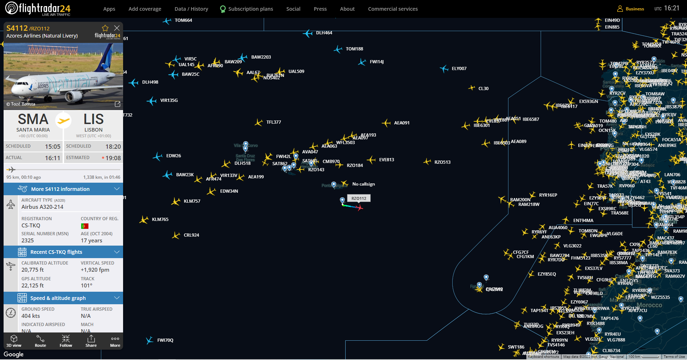Close the S4112 flight details panel
Viewport: 687px width, 360px height.
click(117, 28)
